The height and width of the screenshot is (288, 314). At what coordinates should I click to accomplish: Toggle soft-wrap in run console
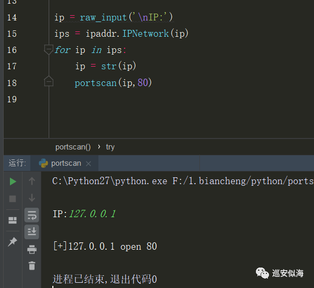click(x=31, y=215)
